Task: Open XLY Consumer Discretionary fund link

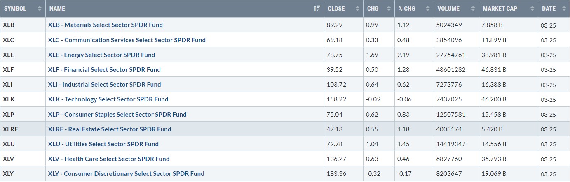Action: click(x=126, y=174)
